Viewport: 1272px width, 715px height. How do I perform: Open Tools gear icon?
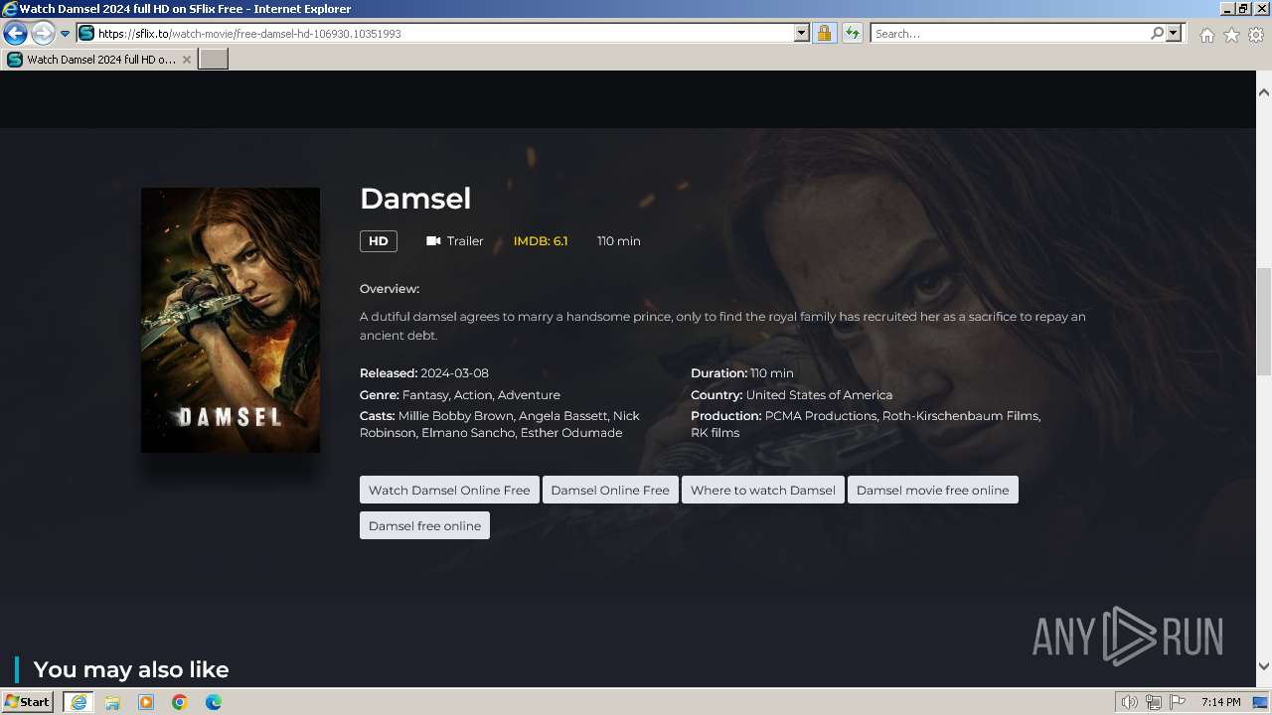1256,35
